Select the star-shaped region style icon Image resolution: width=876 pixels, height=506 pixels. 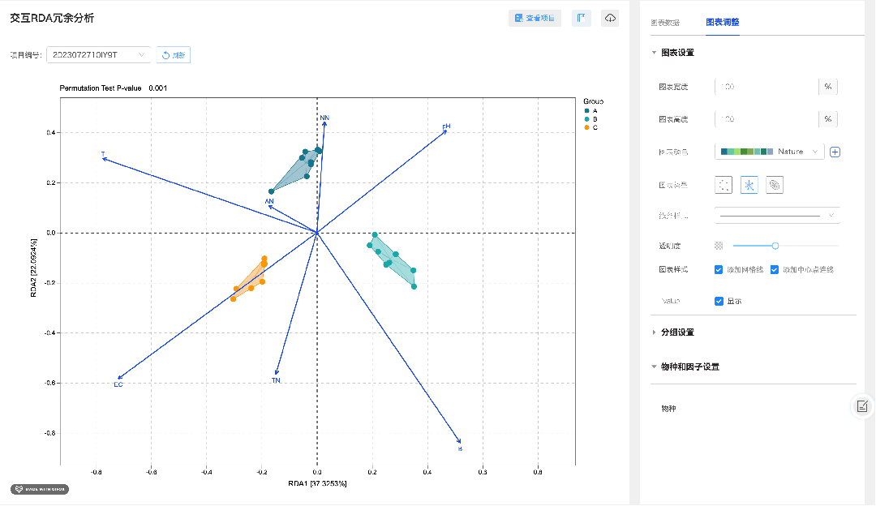(749, 185)
